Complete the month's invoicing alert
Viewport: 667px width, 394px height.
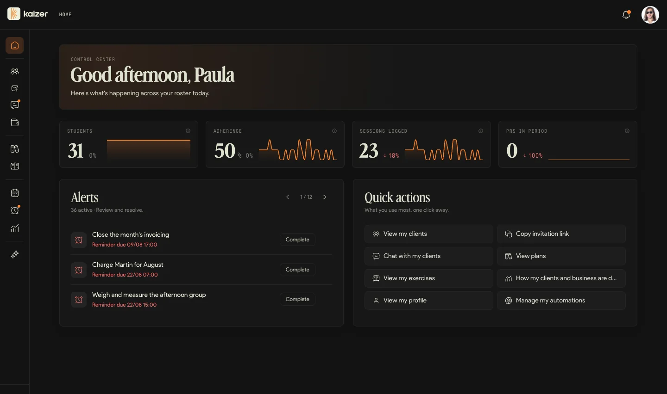297,240
